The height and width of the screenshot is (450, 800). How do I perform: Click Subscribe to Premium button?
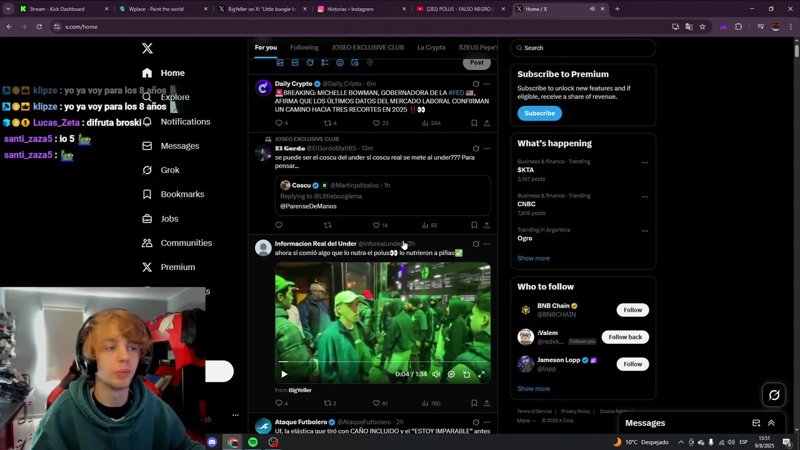tap(539, 113)
